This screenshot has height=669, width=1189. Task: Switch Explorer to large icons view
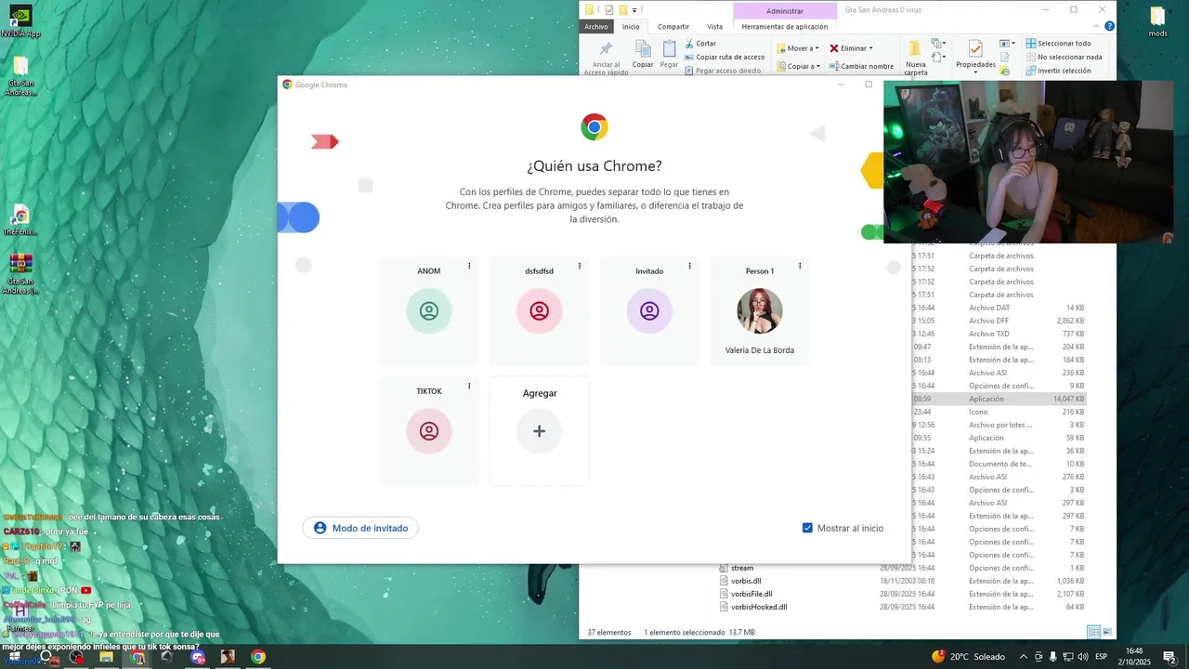pyautogui.click(x=1106, y=632)
